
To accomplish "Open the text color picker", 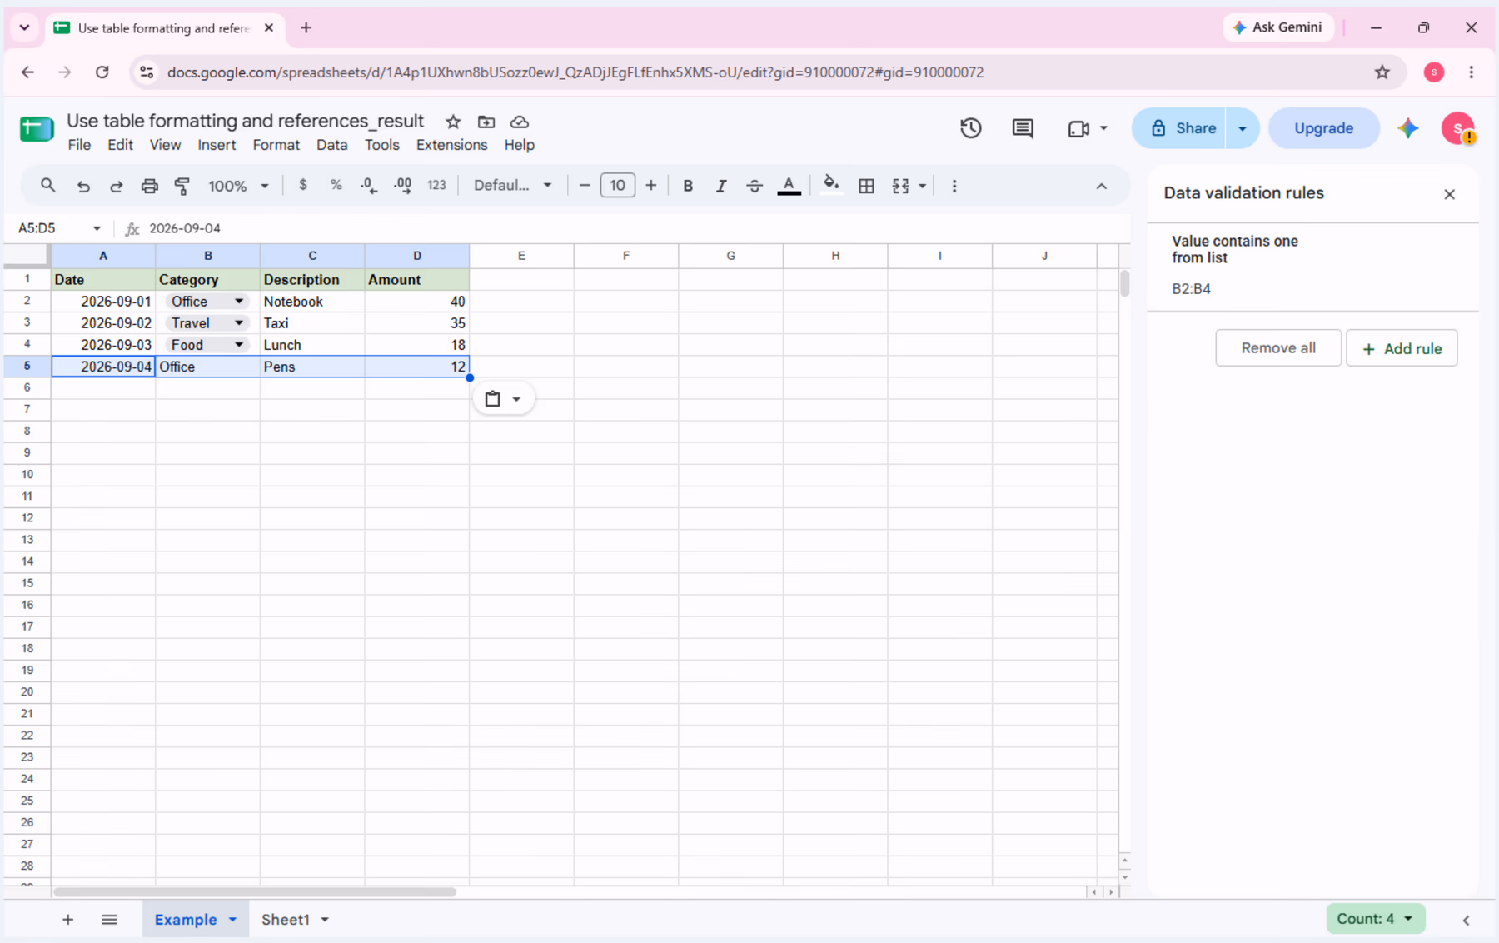I will coord(789,186).
